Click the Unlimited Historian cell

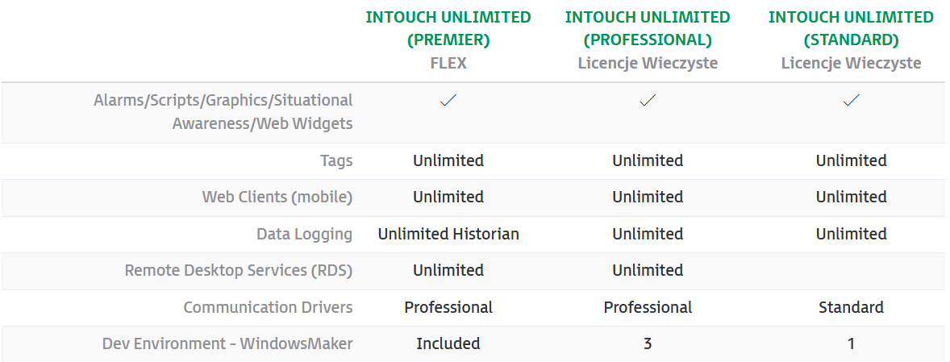tap(448, 234)
